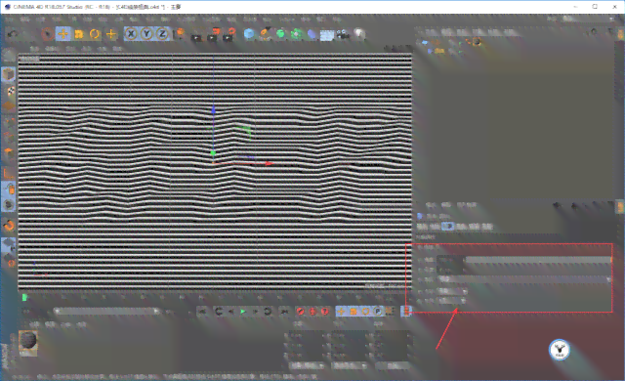Click the Undo arrow icon

[13, 34]
